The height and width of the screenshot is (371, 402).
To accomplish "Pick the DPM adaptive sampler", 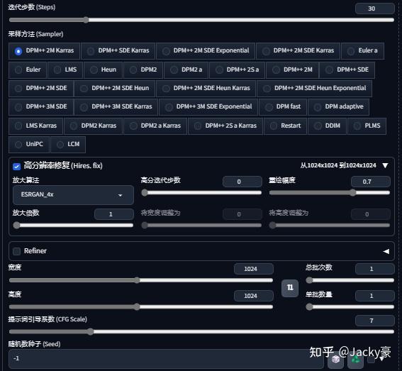I will (338, 107).
